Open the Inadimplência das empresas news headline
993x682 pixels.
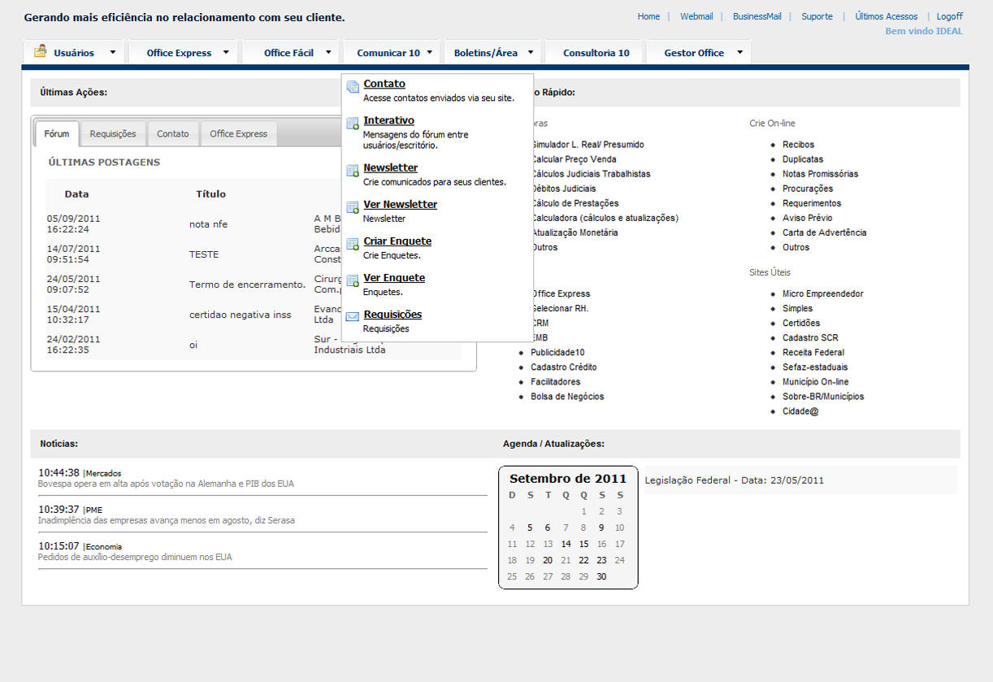pyautogui.click(x=167, y=520)
